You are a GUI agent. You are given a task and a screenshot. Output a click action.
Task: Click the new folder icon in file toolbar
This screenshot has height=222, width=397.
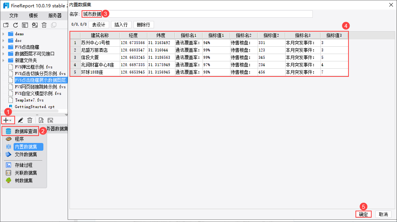coord(6,25)
